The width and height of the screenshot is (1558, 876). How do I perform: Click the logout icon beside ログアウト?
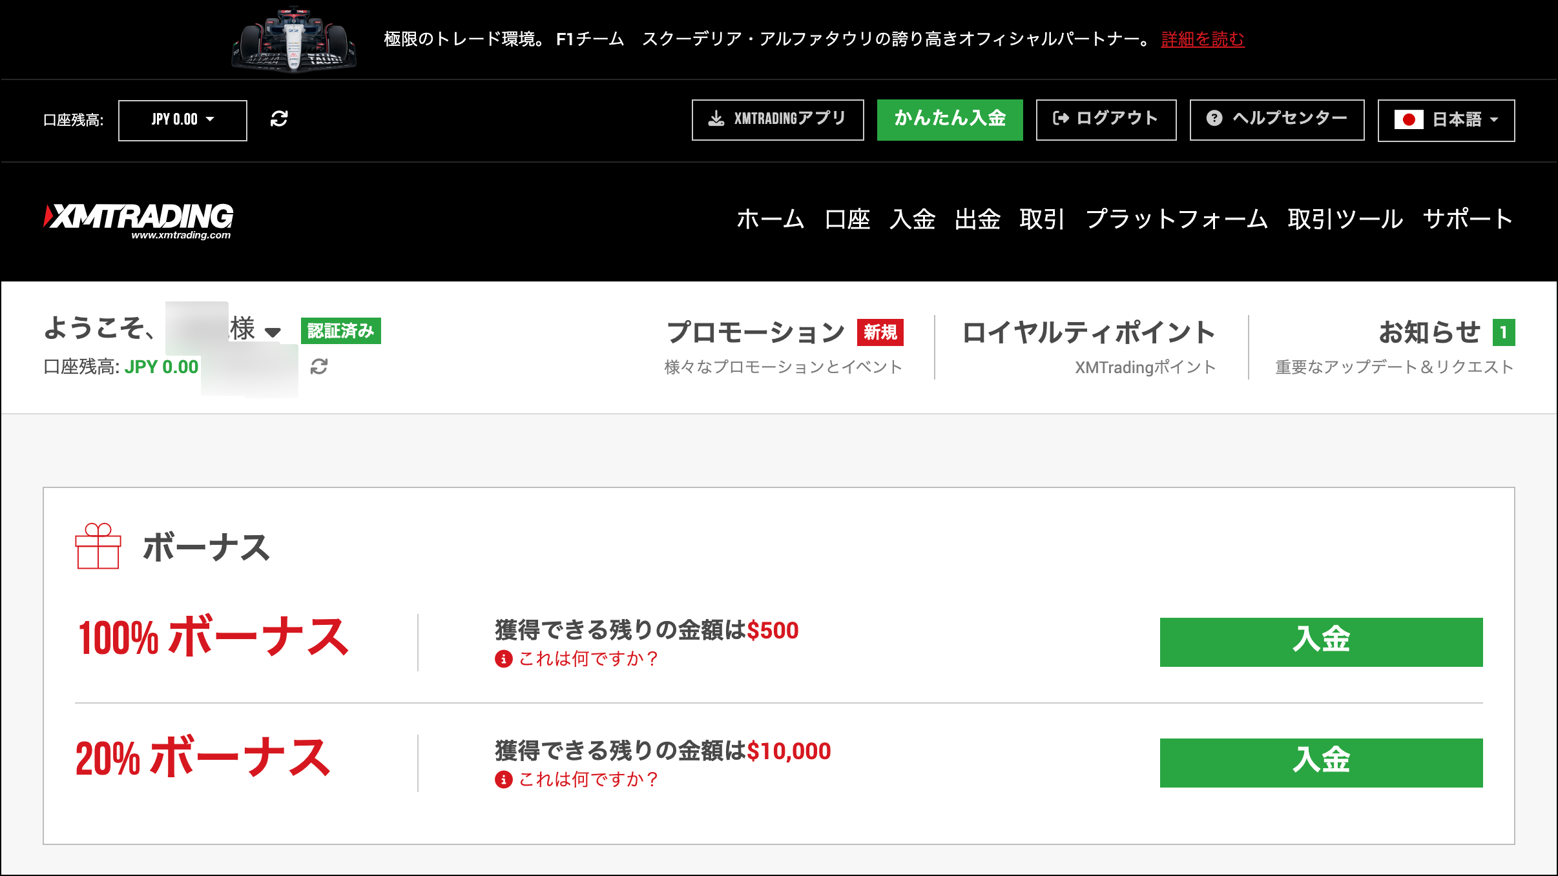point(1060,118)
